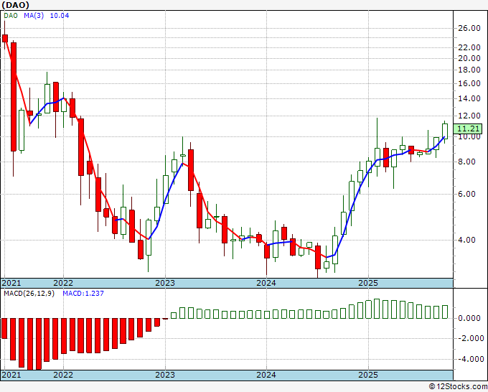Click the 10.04 moving average value
488x392 pixels.
60,16
